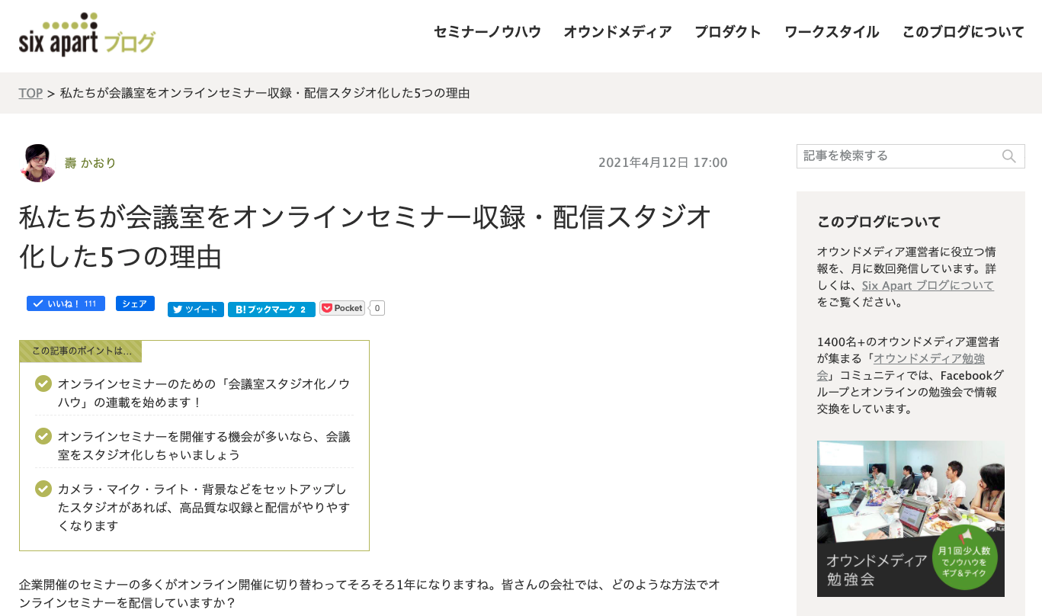Image resolution: width=1042 pixels, height=616 pixels.
Task: Click the この記事のポイントは… label
Action: (x=82, y=351)
